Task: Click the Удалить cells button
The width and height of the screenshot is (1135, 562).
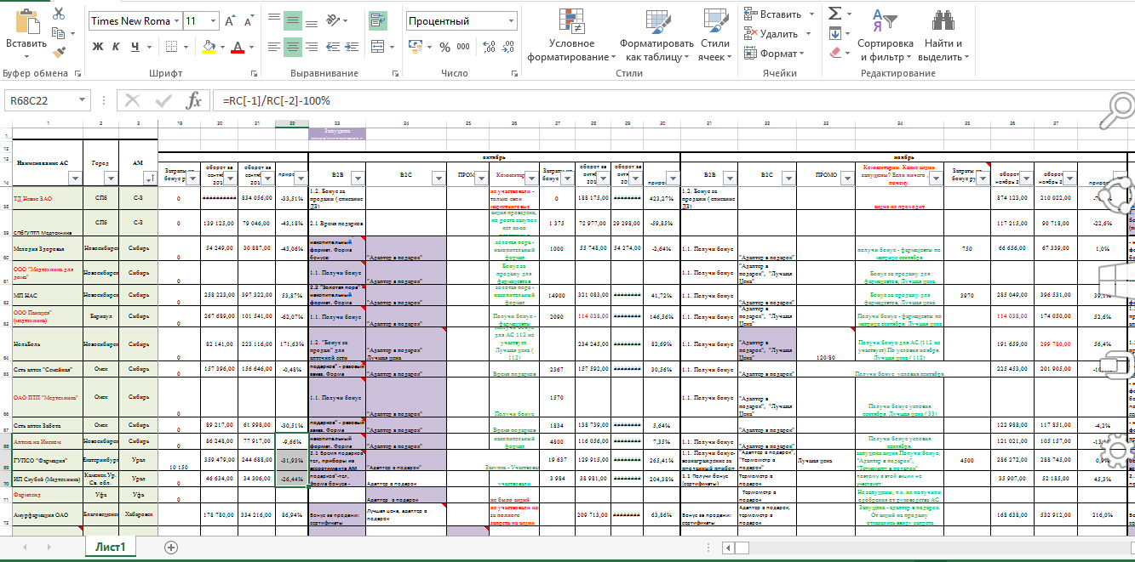Action: (771, 33)
